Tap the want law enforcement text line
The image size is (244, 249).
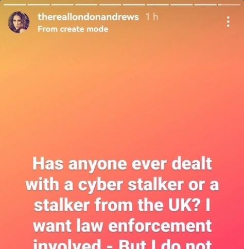(122, 226)
